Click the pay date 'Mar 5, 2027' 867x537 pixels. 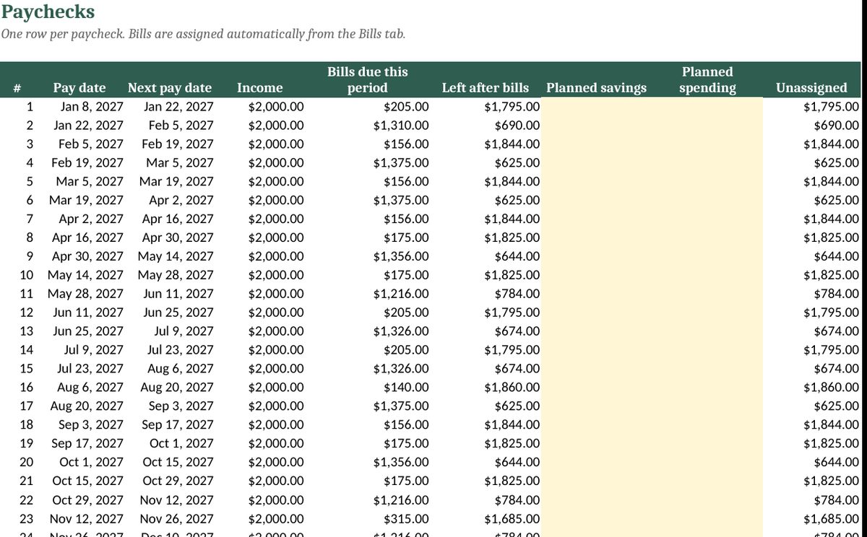point(90,182)
